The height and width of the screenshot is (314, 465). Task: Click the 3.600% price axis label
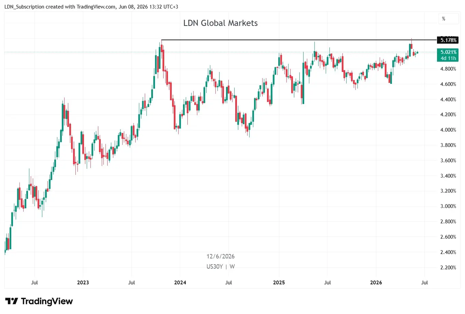(448, 161)
